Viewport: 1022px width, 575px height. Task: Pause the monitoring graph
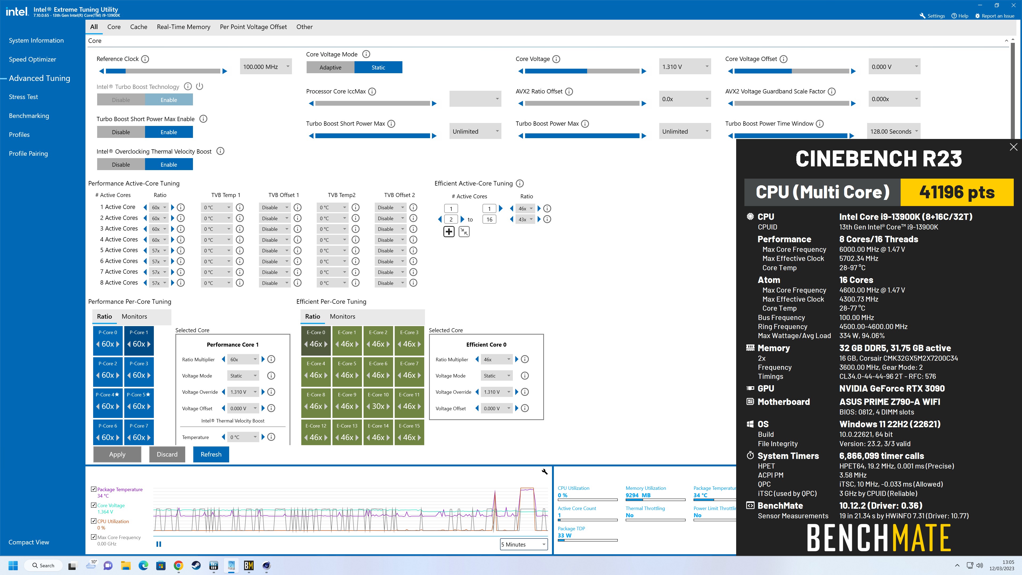click(x=159, y=544)
